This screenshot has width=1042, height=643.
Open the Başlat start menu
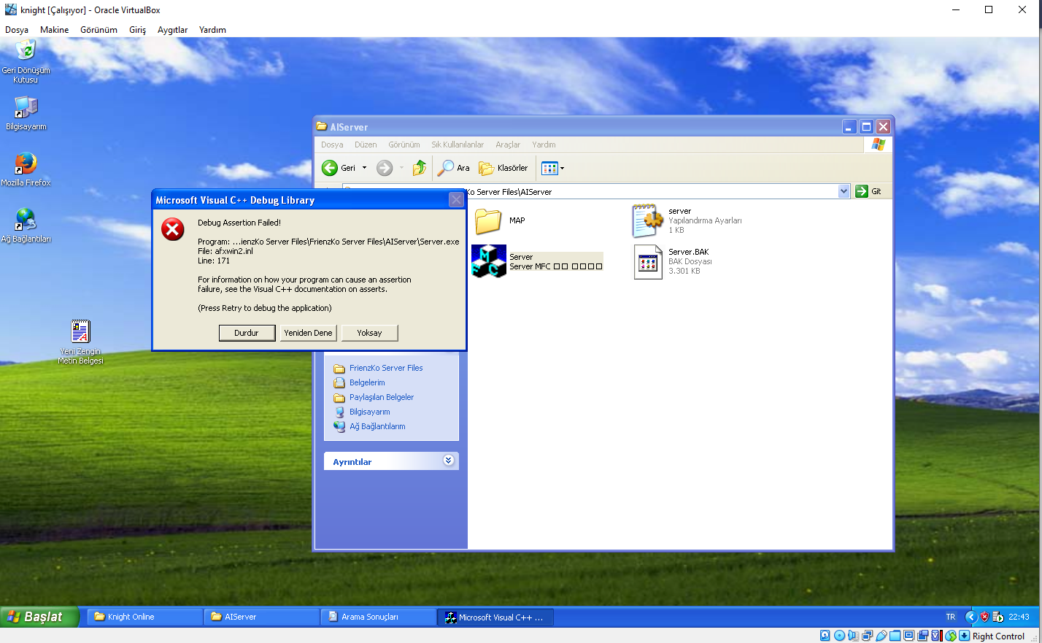(39, 617)
